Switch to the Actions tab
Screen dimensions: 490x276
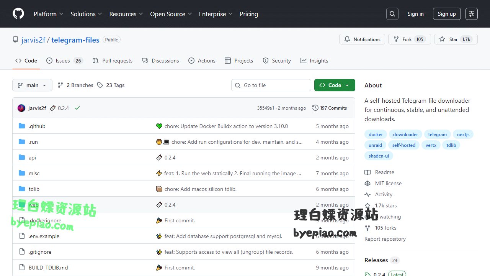[202, 61]
